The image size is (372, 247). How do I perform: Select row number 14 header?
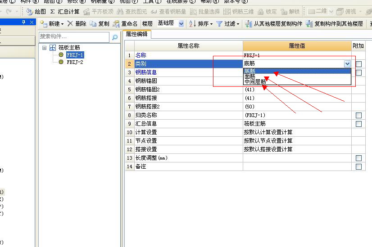pos(130,166)
